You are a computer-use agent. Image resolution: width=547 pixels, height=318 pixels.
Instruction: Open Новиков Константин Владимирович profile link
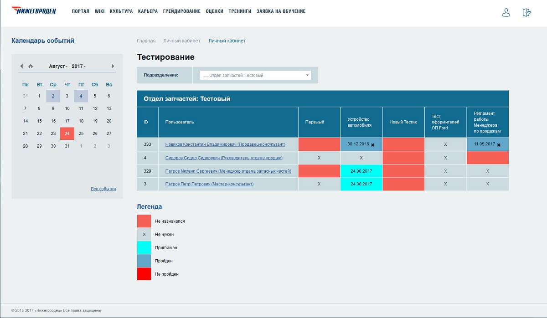(225, 144)
